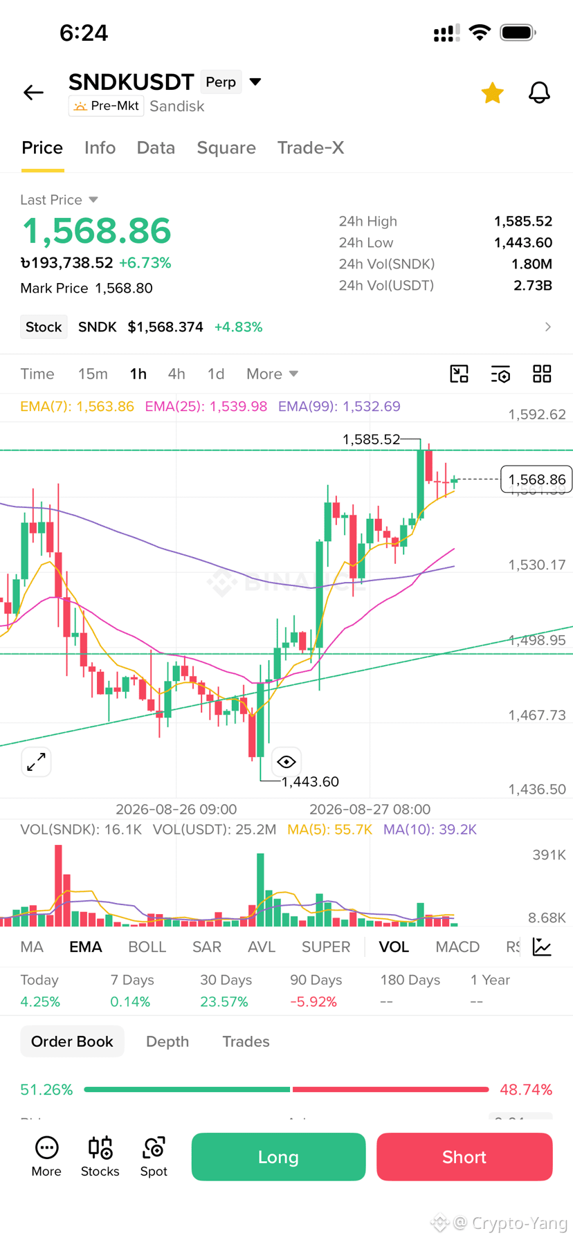
Task: Select the 1d interval
Action: coord(216,374)
